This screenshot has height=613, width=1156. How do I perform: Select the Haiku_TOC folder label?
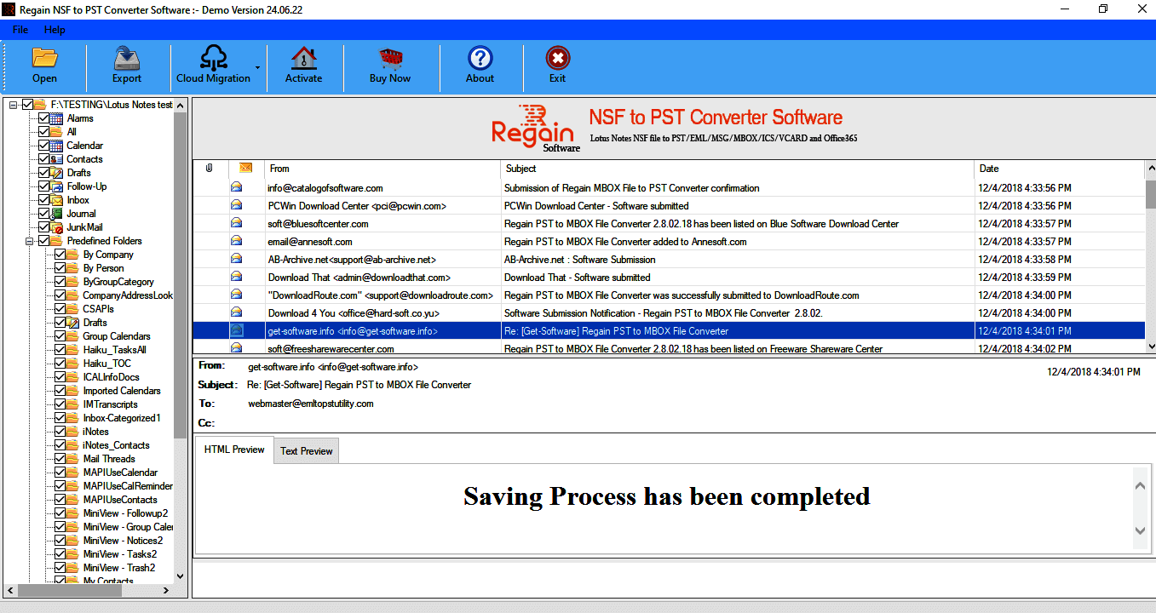[x=106, y=364]
